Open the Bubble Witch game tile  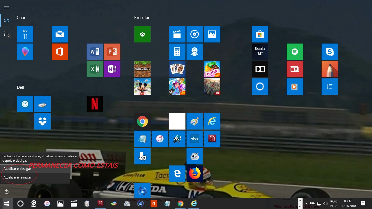point(177,87)
